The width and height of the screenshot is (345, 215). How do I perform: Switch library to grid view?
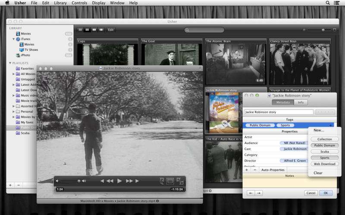coord(87,30)
